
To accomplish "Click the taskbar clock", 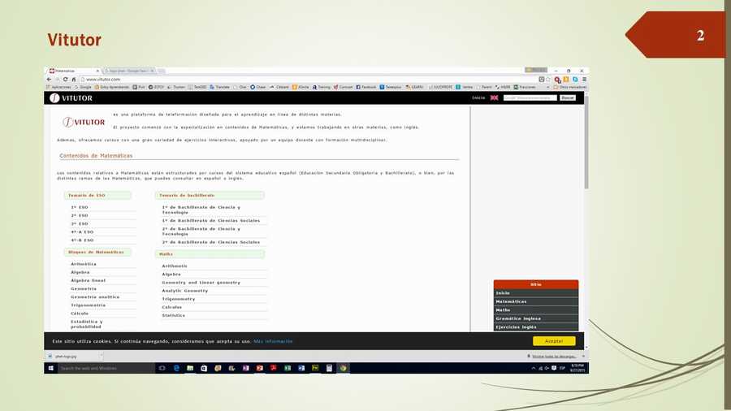I will [577, 368].
